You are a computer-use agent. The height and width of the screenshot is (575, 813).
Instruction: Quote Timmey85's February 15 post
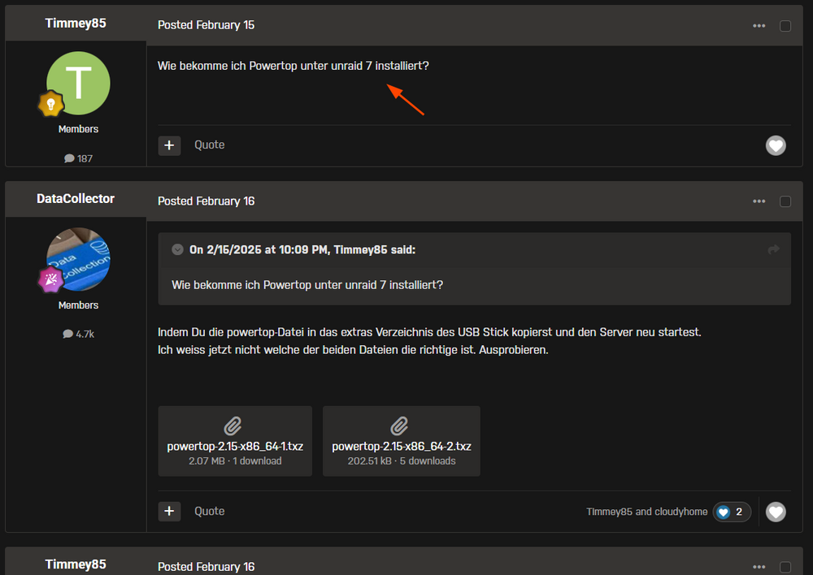pyautogui.click(x=210, y=145)
